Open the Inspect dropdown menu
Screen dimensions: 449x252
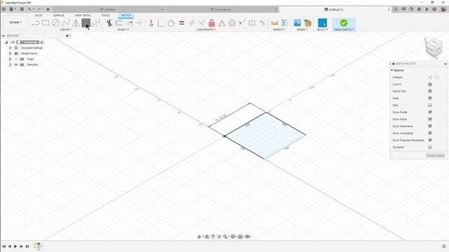click(279, 29)
